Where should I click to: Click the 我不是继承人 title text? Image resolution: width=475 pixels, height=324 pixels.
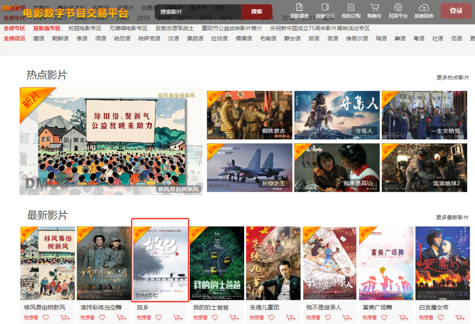pyautogui.click(x=324, y=307)
